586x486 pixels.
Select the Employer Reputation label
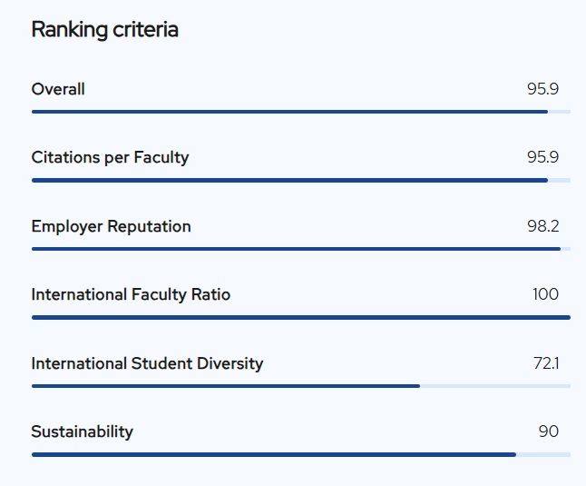(x=111, y=226)
